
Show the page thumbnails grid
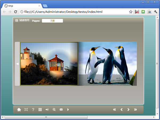tap(40, 110)
